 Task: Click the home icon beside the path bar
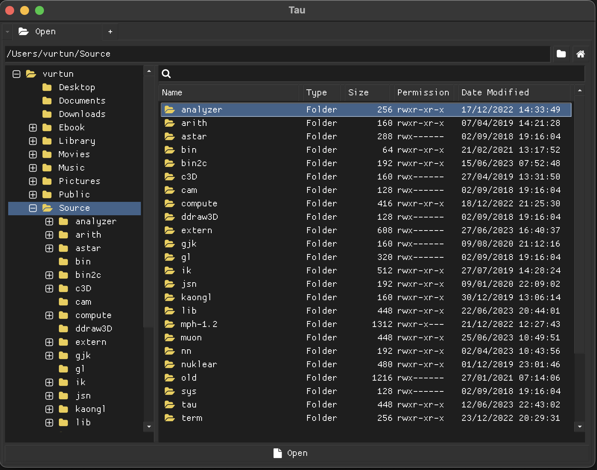pyautogui.click(x=580, y=54)
